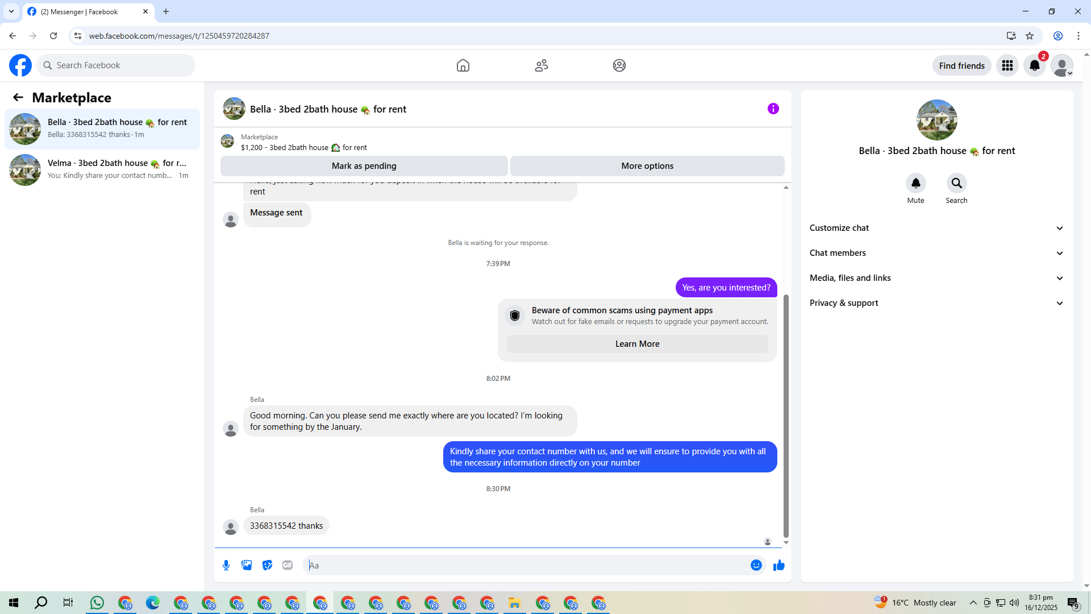
Task: Expand the Chat members section
Action: point(936,253)
